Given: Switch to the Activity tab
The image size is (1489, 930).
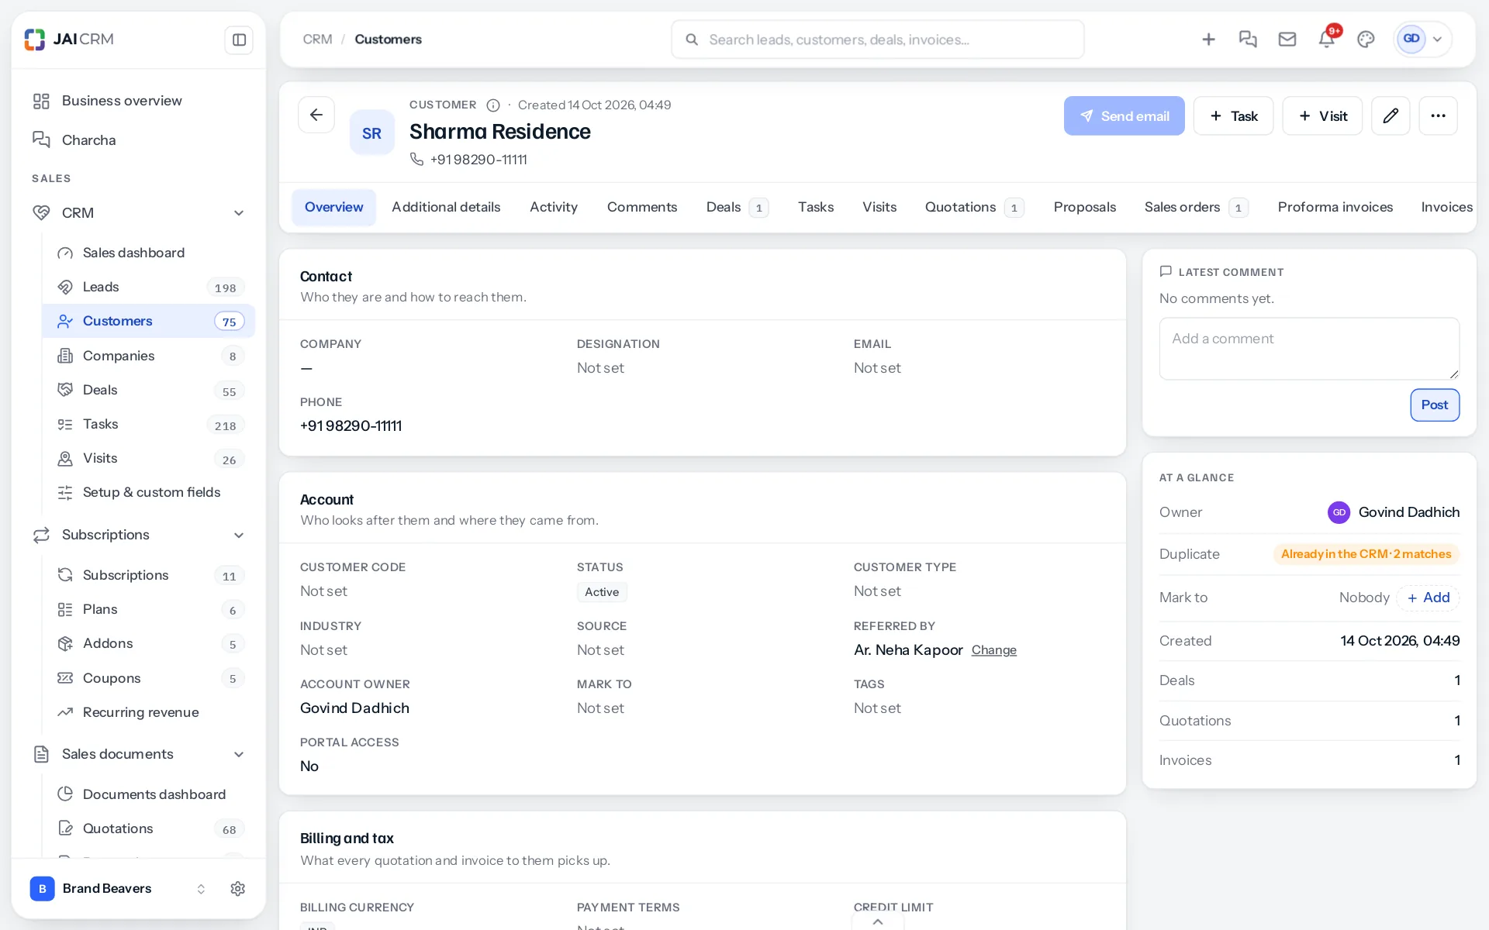Looking at the screenshot, I should tap(554, 207).
